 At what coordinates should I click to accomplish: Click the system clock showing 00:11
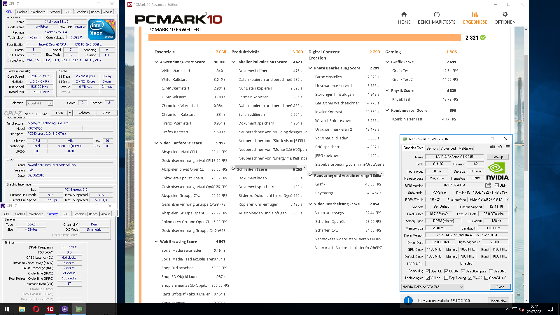(534, 307)
